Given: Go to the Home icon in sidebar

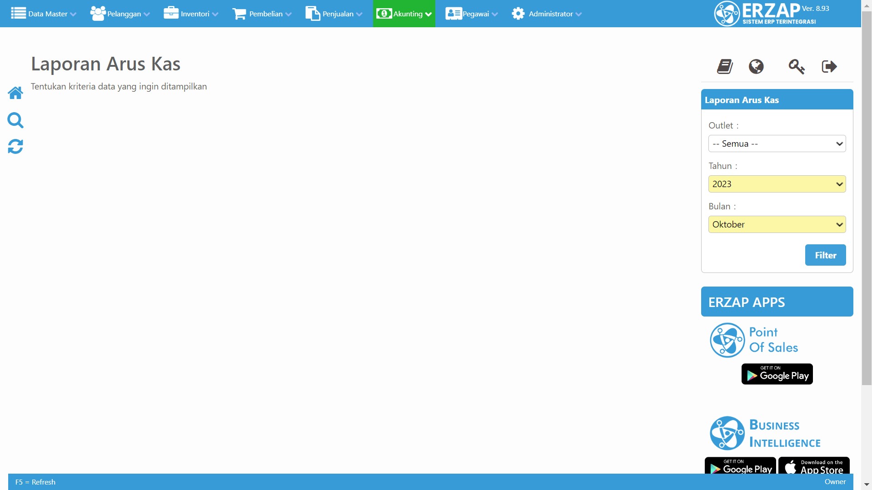Looking at the screenshot, I should click(15, 93).
